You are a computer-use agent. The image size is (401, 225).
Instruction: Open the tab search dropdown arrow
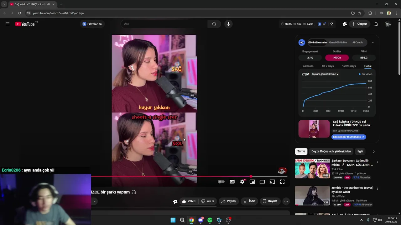point(4,4)
